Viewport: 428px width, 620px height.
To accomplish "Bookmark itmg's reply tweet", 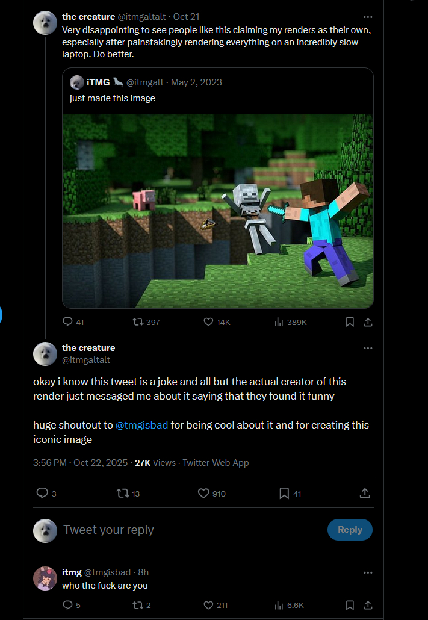I will pyautogui.click(x=350, y=605).
